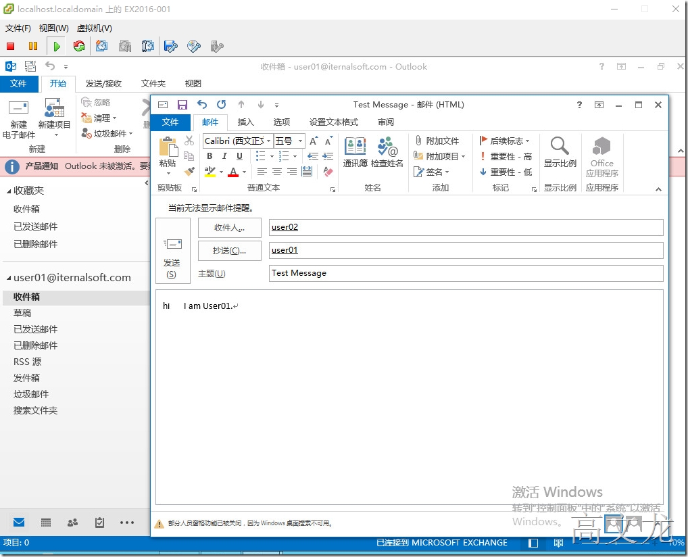The height and width of the screenshot is (557, 688).
Task: Open the Address Book (通讯簿)
Action: coord(355,152)
